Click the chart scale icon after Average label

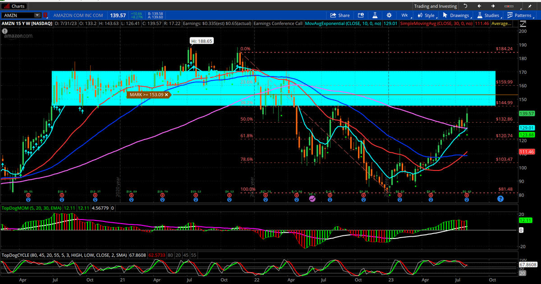coord(523,23)
